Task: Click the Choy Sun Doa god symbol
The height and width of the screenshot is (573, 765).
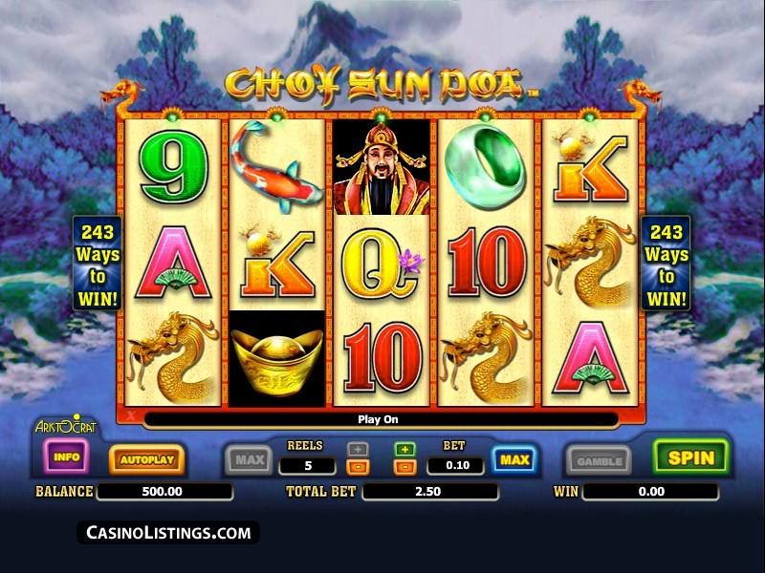Action: [381, 168]
